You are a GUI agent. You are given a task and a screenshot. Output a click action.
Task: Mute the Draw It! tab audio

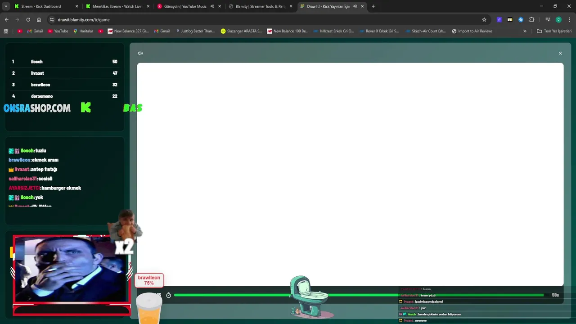click(x=355, y=6)
